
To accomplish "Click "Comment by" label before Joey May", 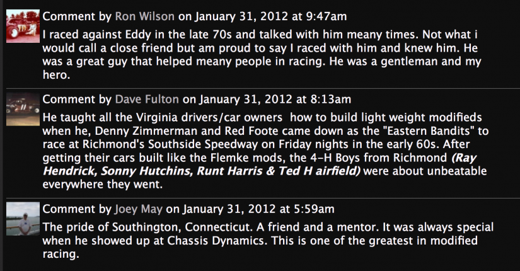I will [77, 209].
